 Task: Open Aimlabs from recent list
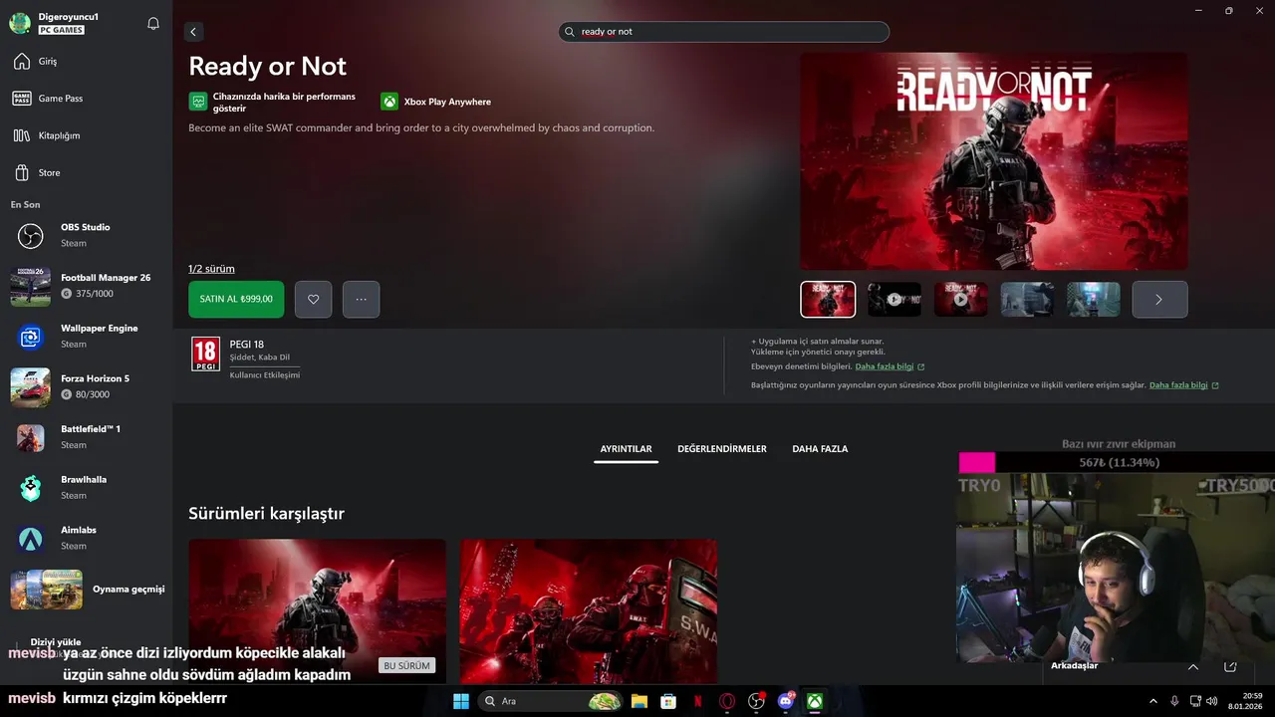click(x=86, y=538)
